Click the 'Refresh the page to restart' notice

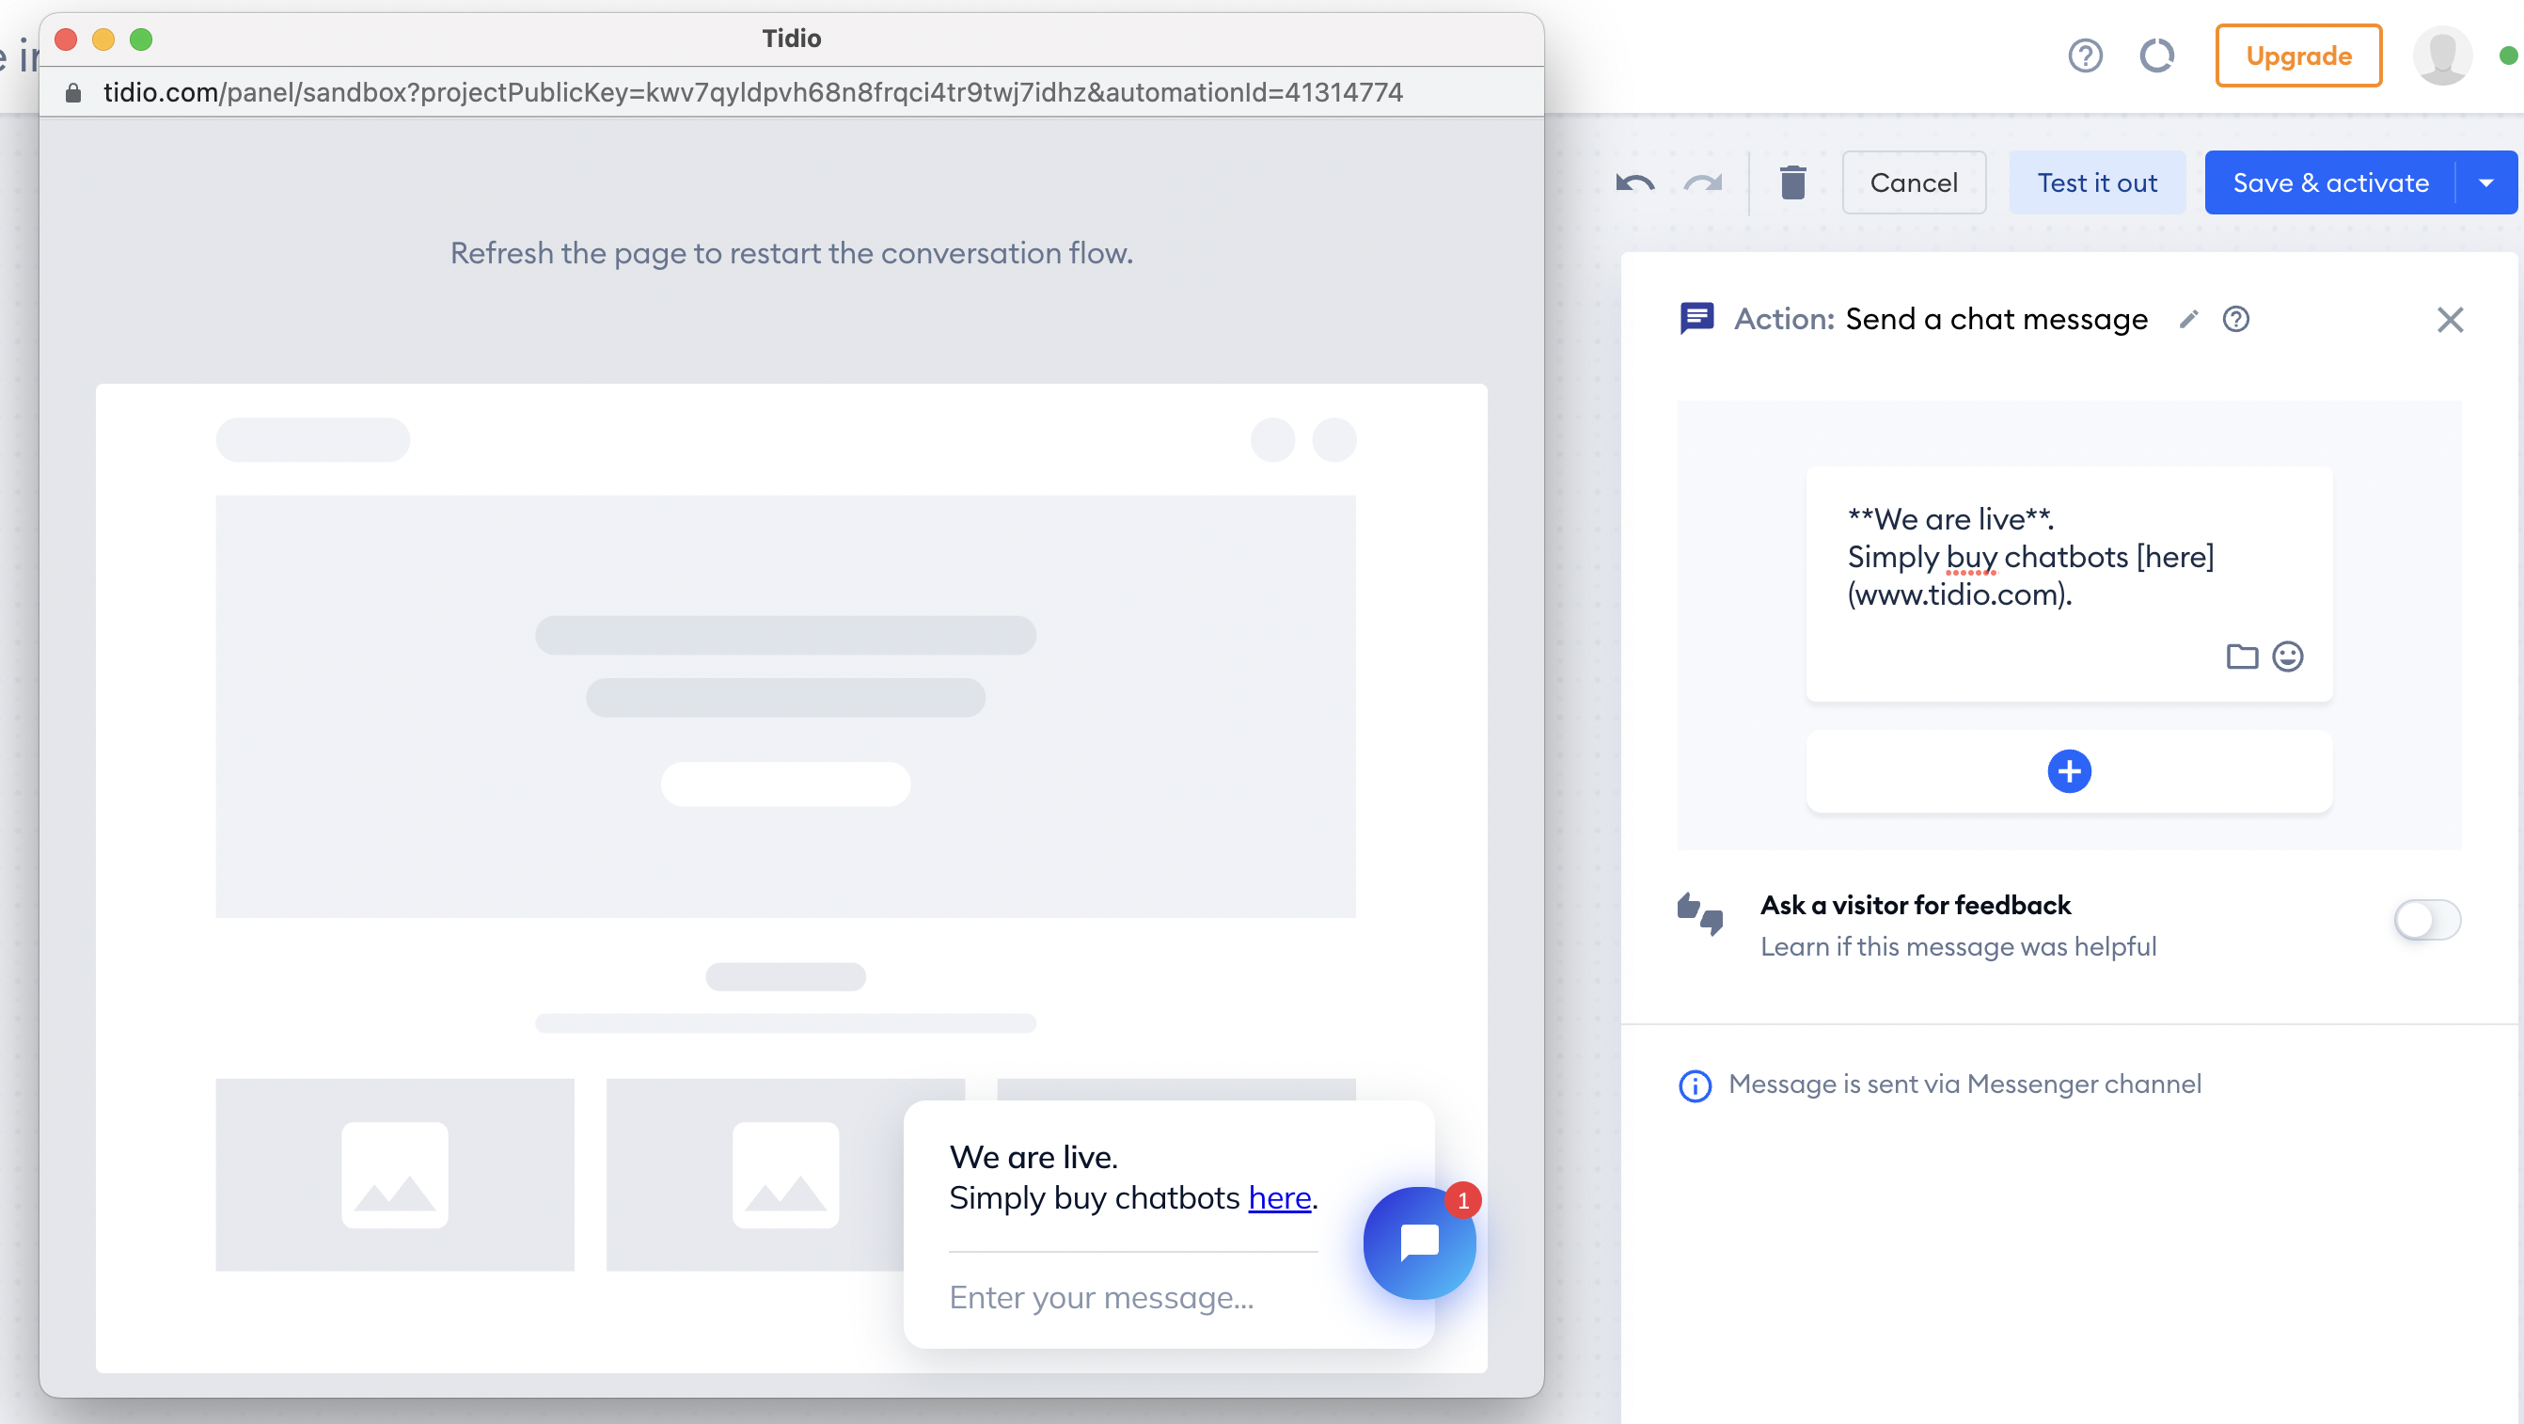(x=791, y=253)
